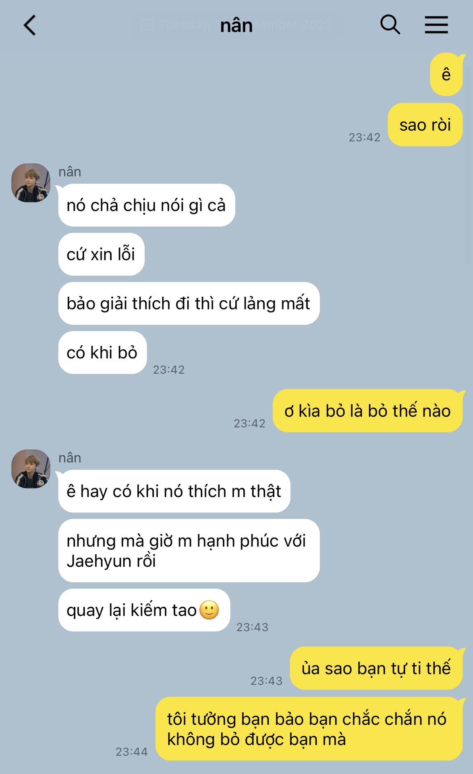Open the chat search magnifier icon
Viewport: 473px width, 774px height.
tap(390, 25)
